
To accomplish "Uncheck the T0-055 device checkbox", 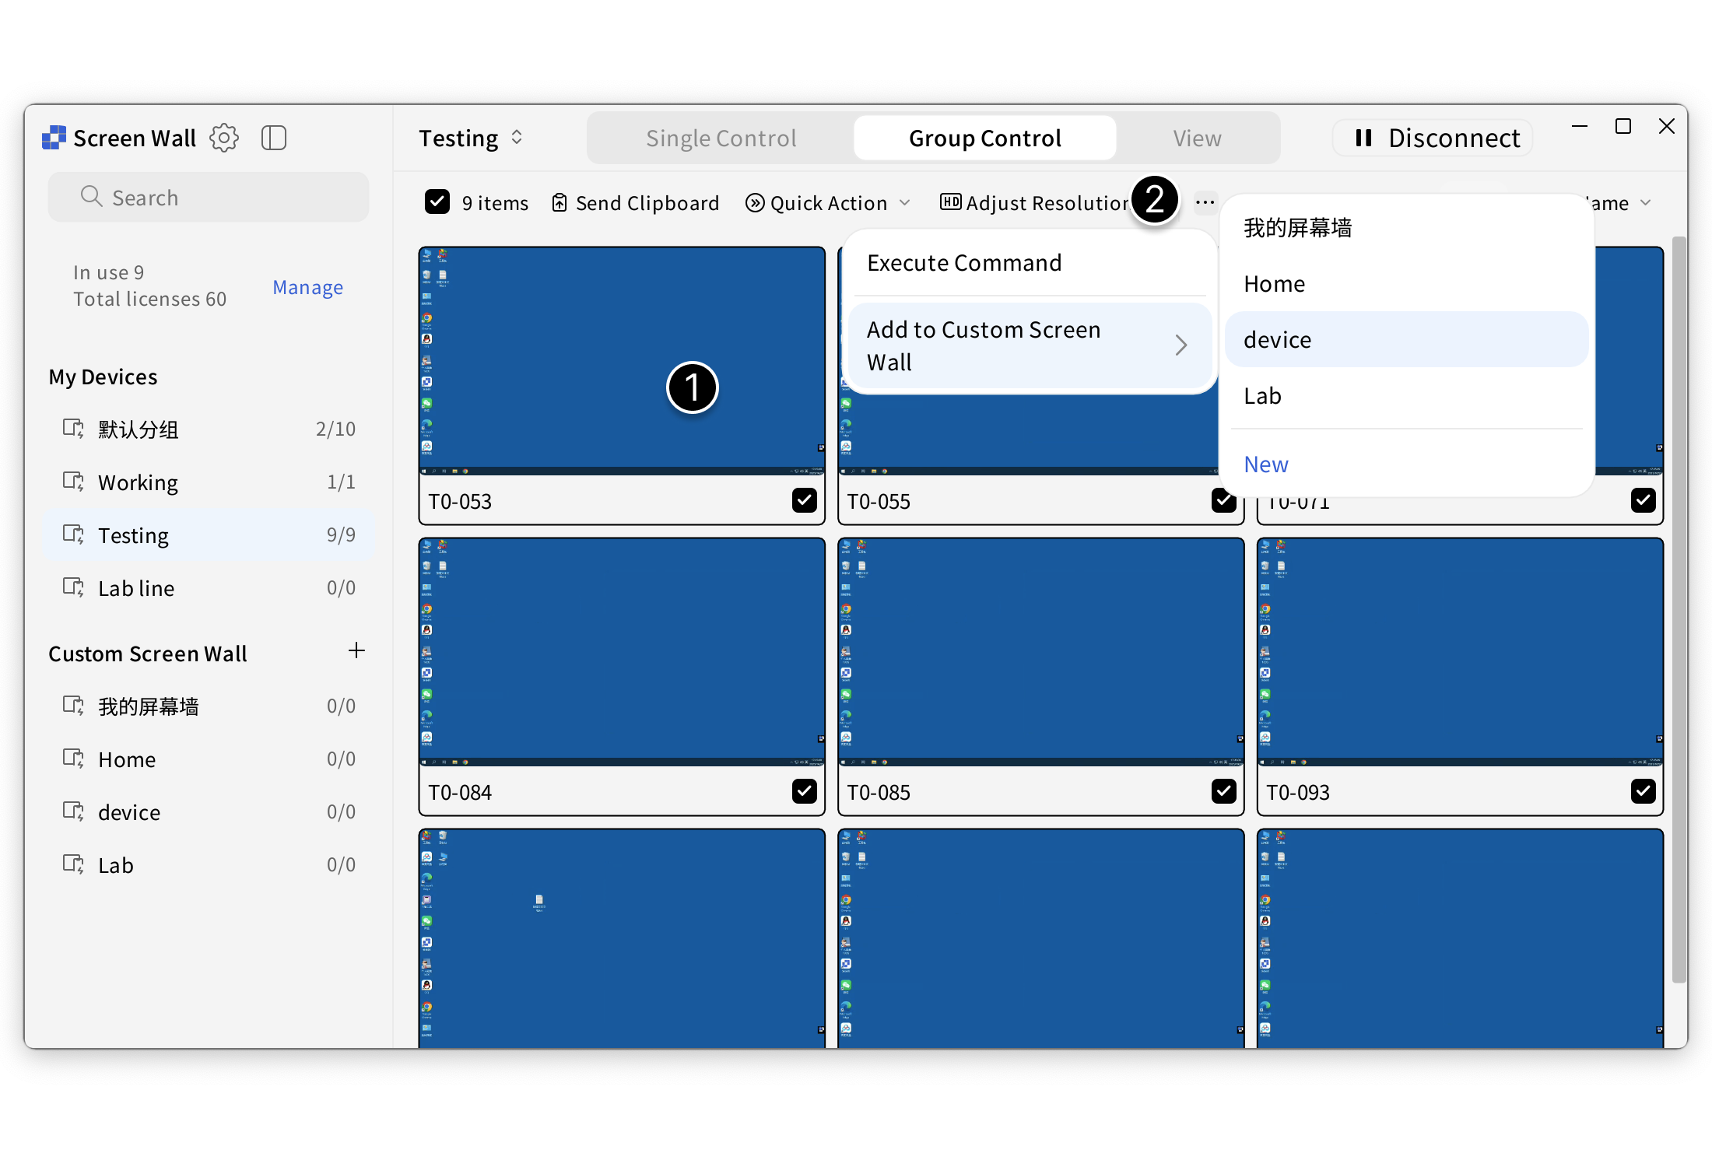I will click(1223, 500).
